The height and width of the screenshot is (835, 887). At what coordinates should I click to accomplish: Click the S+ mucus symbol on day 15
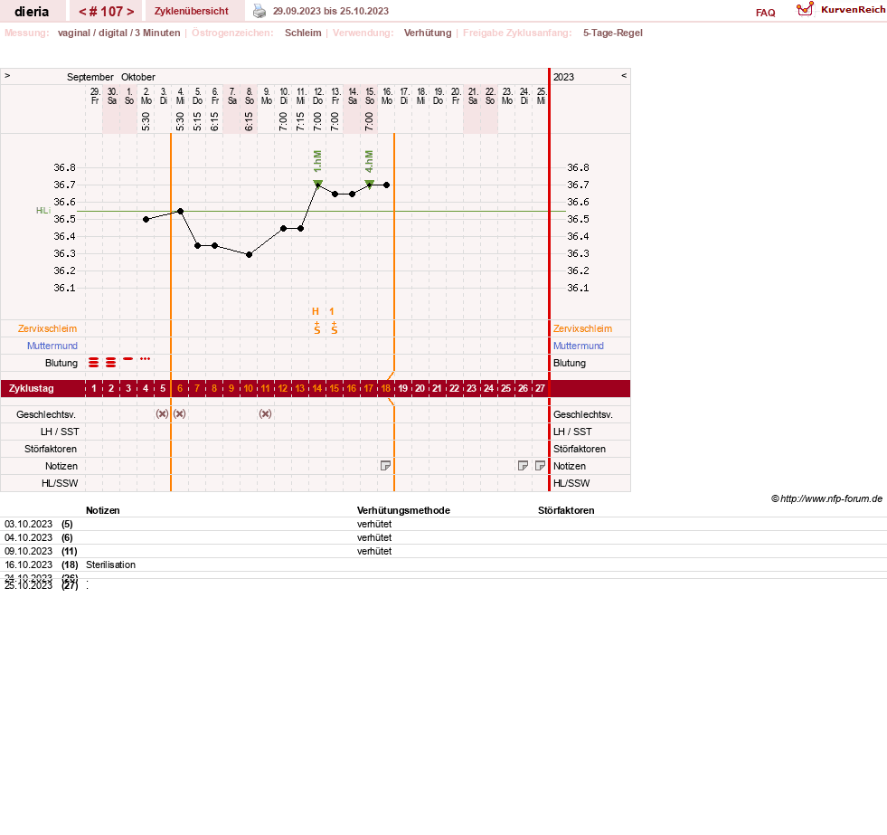point(335,327)
